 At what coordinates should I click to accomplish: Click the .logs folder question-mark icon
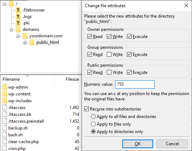18,16
